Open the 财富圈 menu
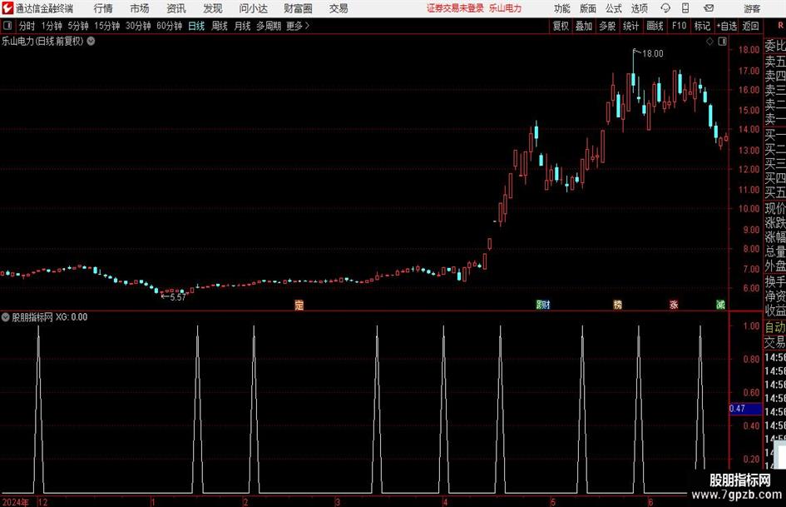Viewport: 786px width, 507px height. [x=298, y=8]
